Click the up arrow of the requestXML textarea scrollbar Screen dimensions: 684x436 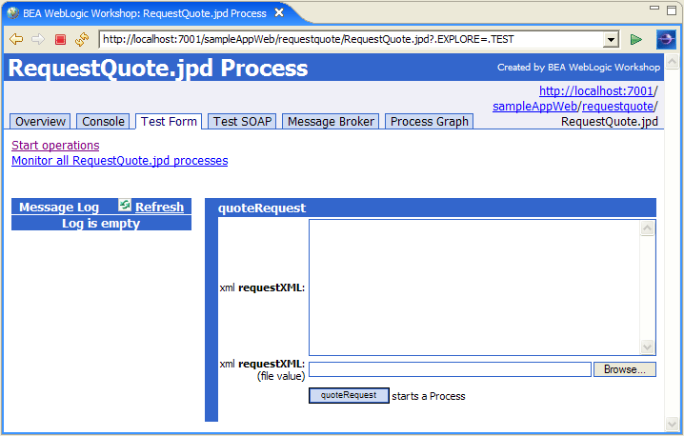tap(648, 228)
